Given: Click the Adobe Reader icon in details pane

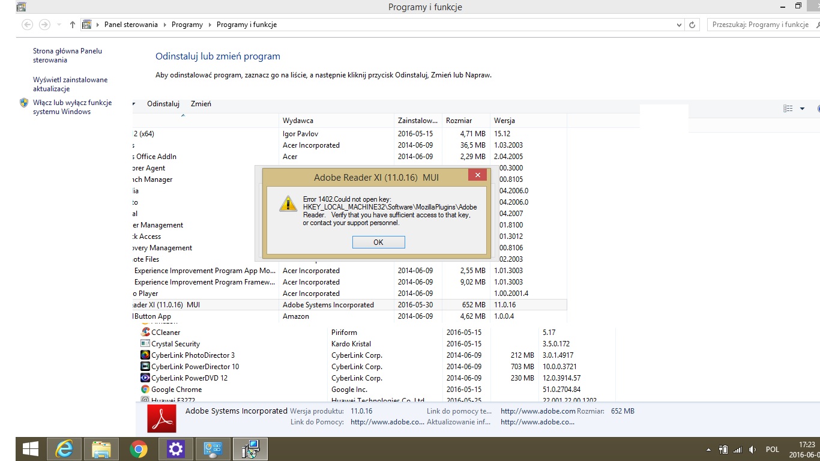Looking at the screenshot, I should point(162,418).
